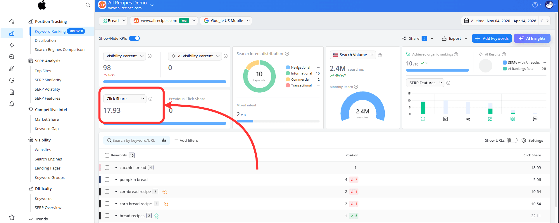Click the Monthly Reach gauge chart
This screenshot has width=559, height=223.
[x=363, y=106]
